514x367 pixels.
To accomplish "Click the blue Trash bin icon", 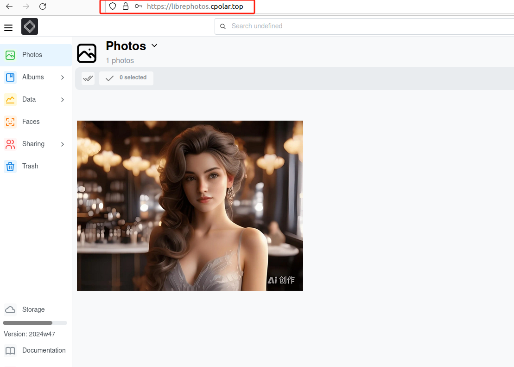I will pos(10,167).
